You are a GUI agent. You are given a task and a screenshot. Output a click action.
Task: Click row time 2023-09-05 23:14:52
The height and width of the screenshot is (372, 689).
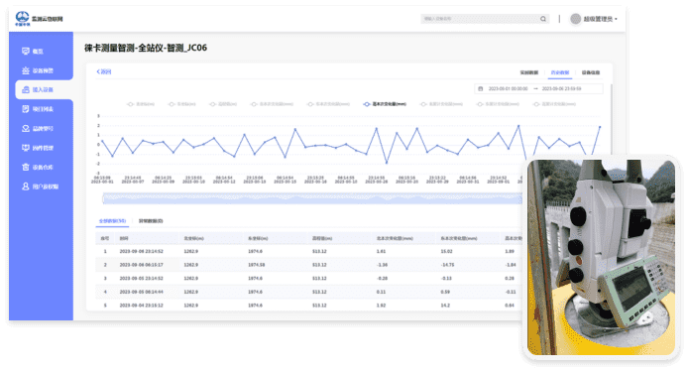pos(141,279)
